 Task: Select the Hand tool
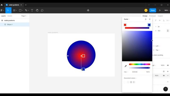(x=37, y=10)
